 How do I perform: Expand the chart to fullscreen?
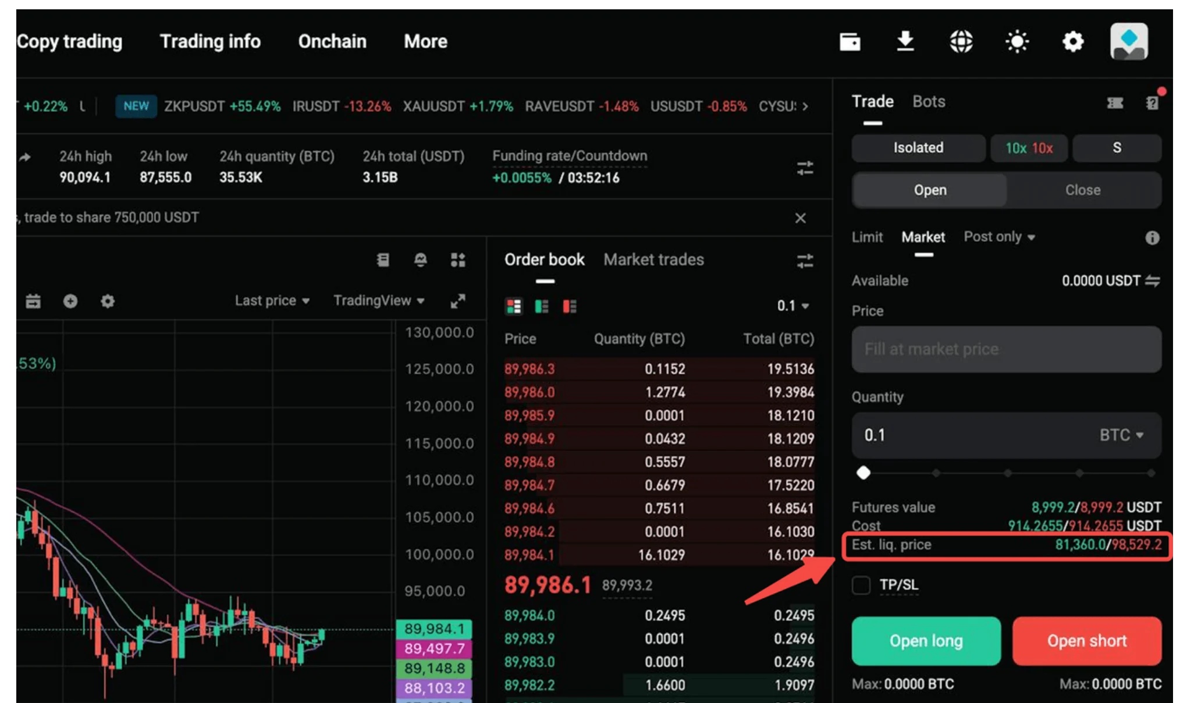pyautogui.click(x=458, y=301)
